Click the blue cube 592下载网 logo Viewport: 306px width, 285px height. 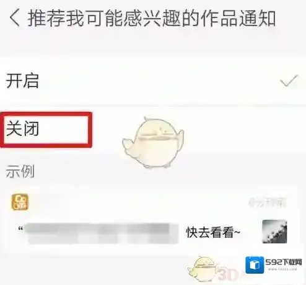tap(255, 265)
